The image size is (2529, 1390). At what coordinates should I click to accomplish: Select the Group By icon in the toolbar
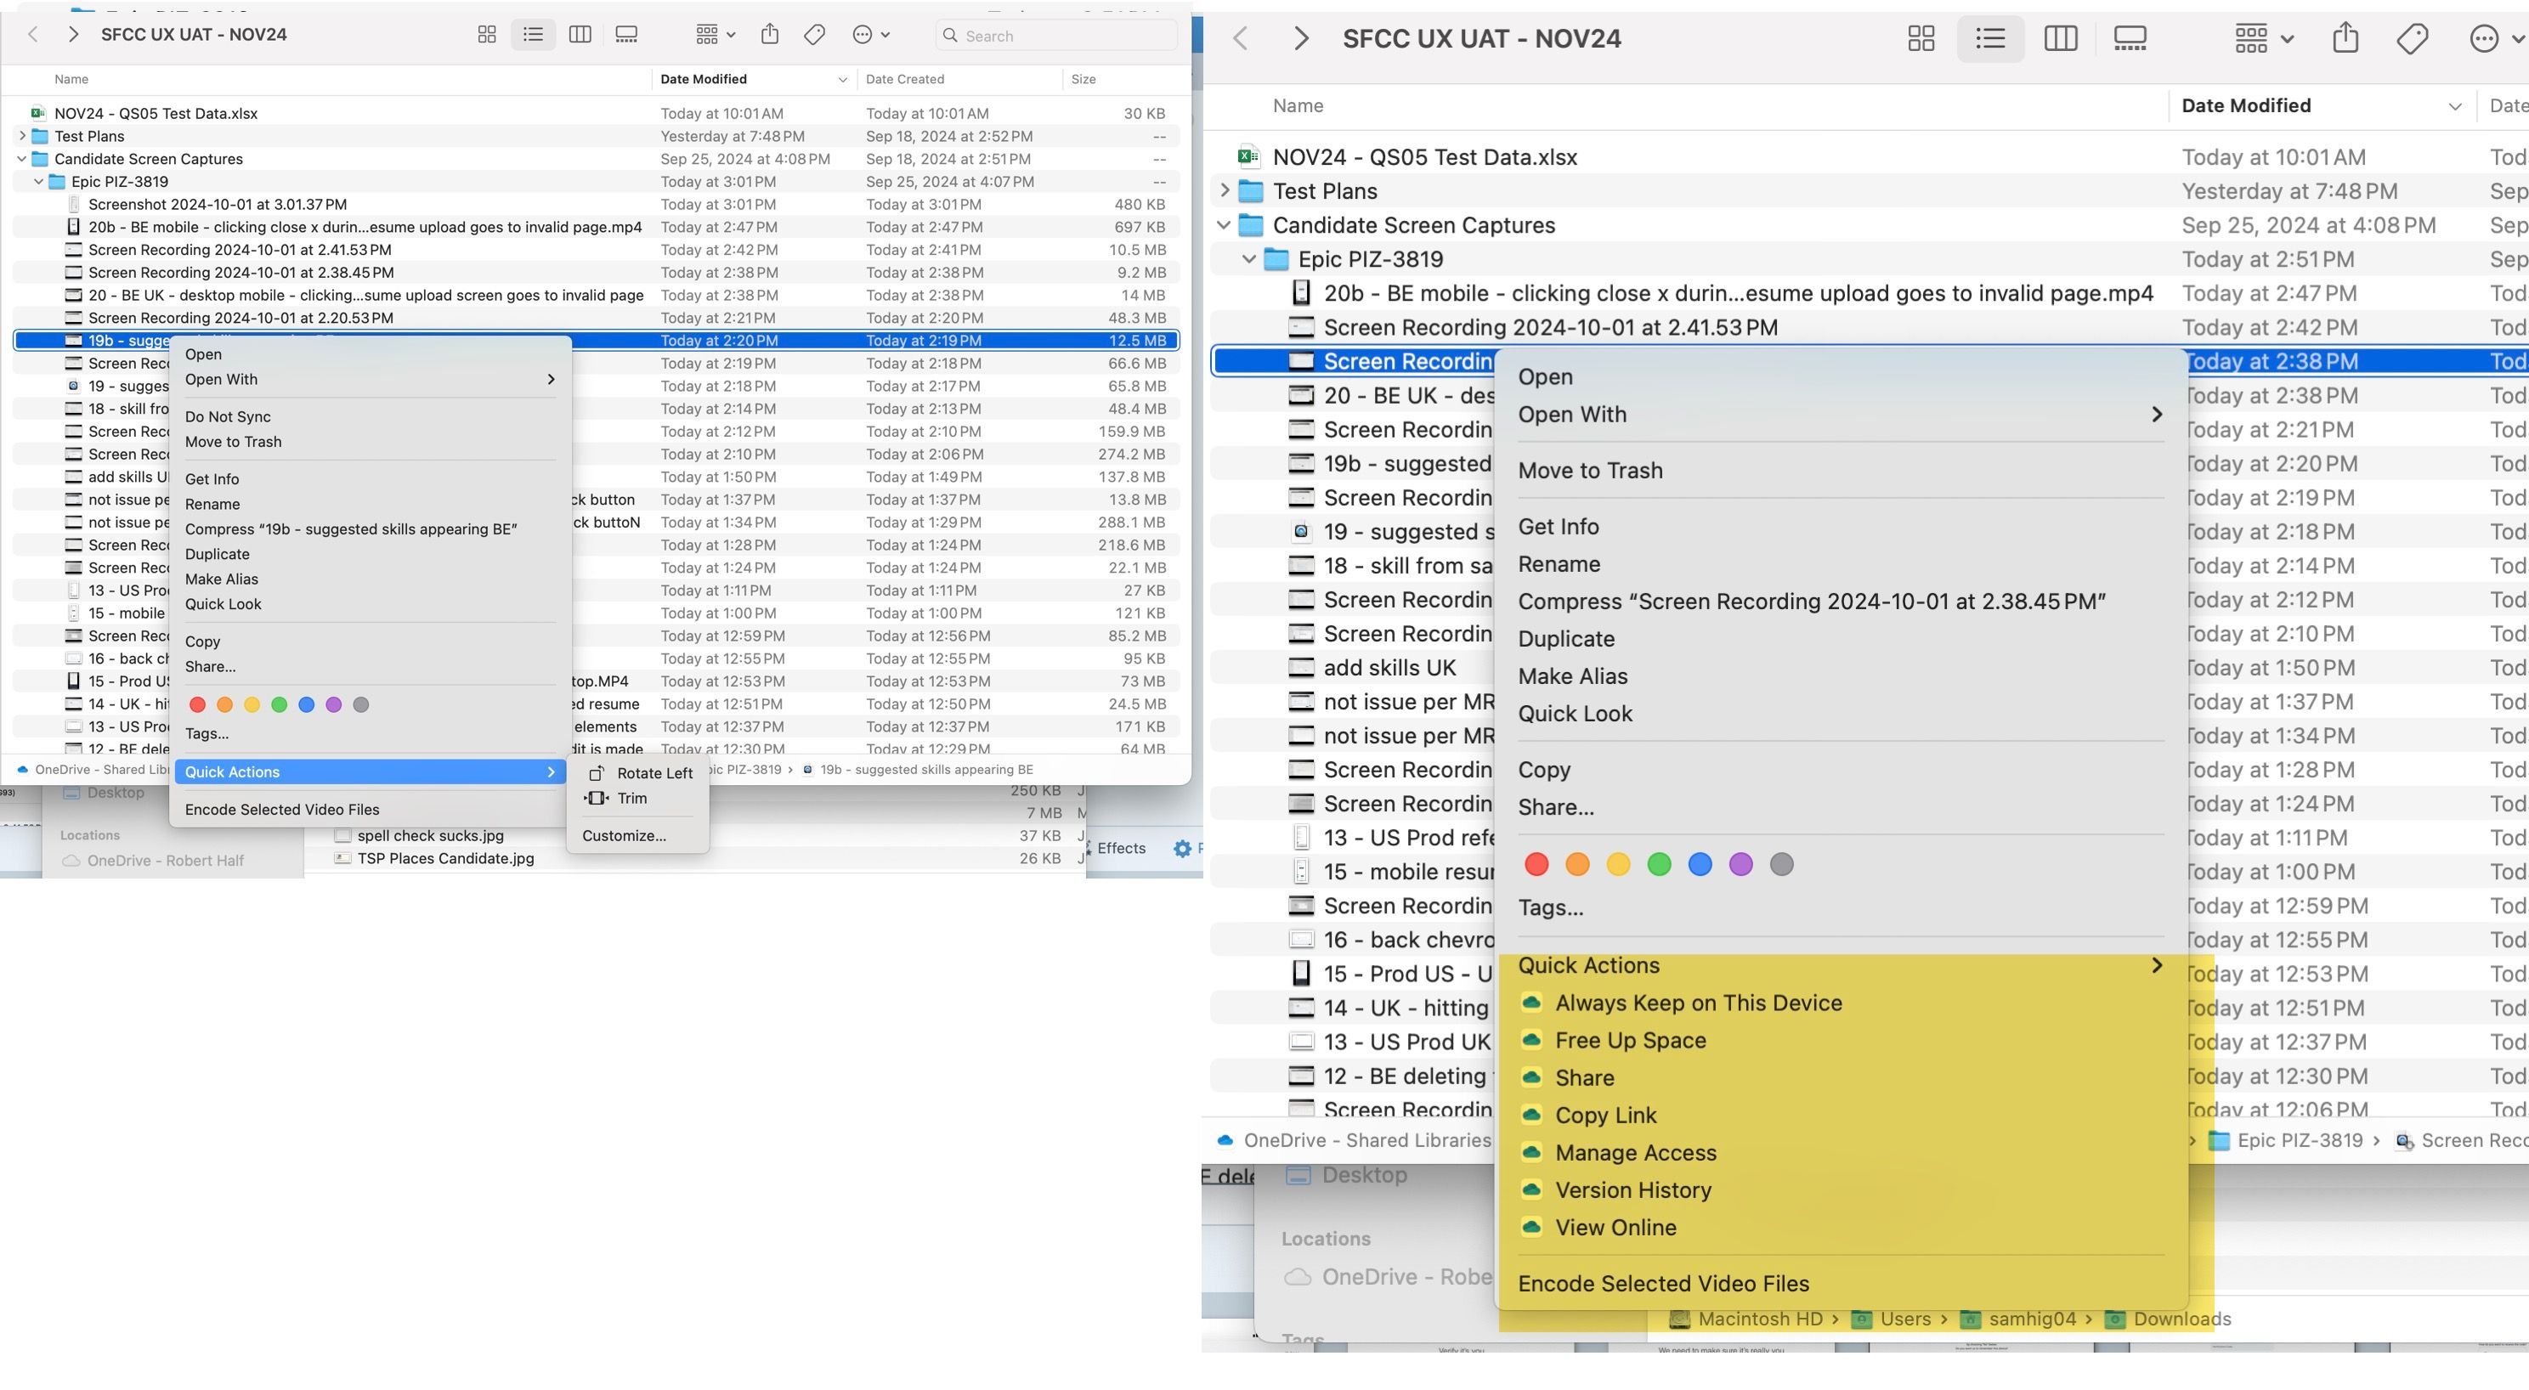(x=709, y=33)
